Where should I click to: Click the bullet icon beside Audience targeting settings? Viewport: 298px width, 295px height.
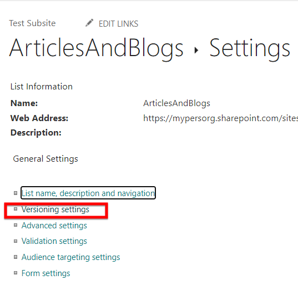[16, 257]
